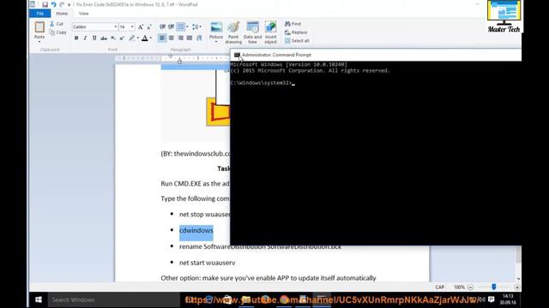
Task: Click the Start lists bullets icon
Action: (181, 27)
